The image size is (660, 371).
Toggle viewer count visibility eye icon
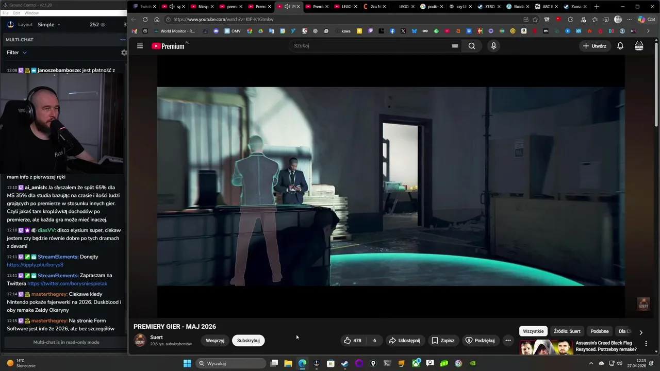point(103,25)
